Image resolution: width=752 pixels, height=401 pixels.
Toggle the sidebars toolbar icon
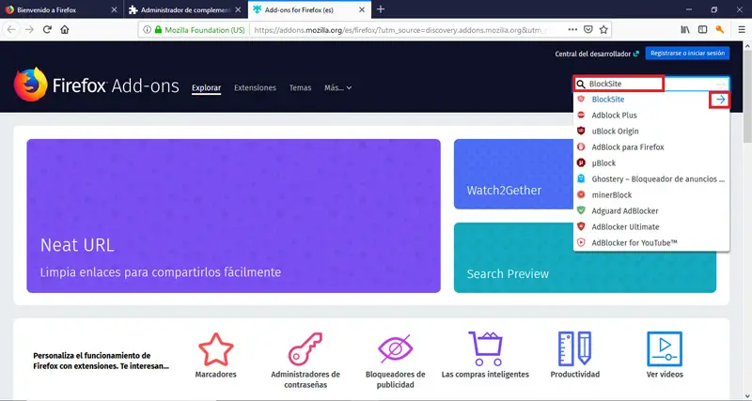[702, 30]
